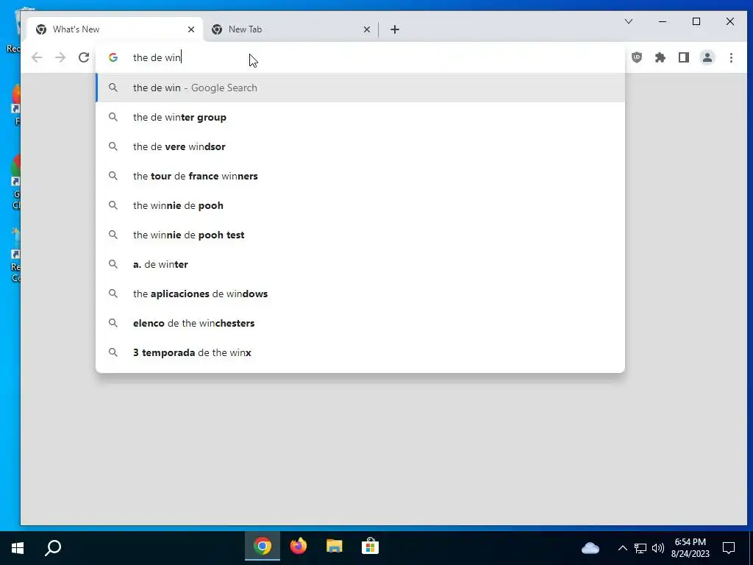Pick the 'a. de winter' suggestion
753x565 pixels.
tap(360, 264)
